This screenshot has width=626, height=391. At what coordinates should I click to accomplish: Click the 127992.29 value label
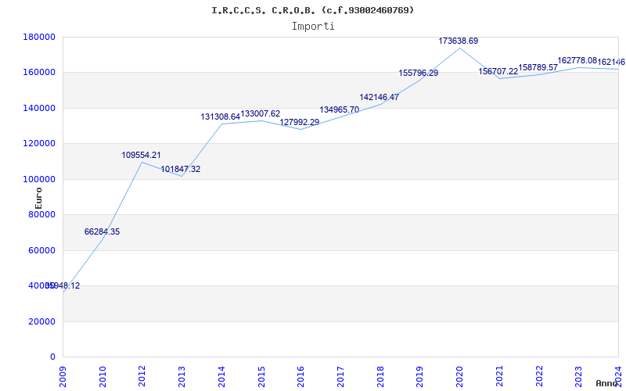pos(300,123)
